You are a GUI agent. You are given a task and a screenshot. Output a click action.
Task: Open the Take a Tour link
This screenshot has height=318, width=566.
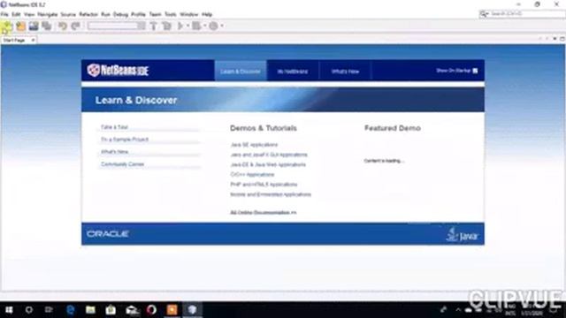(x=114, y=127)
